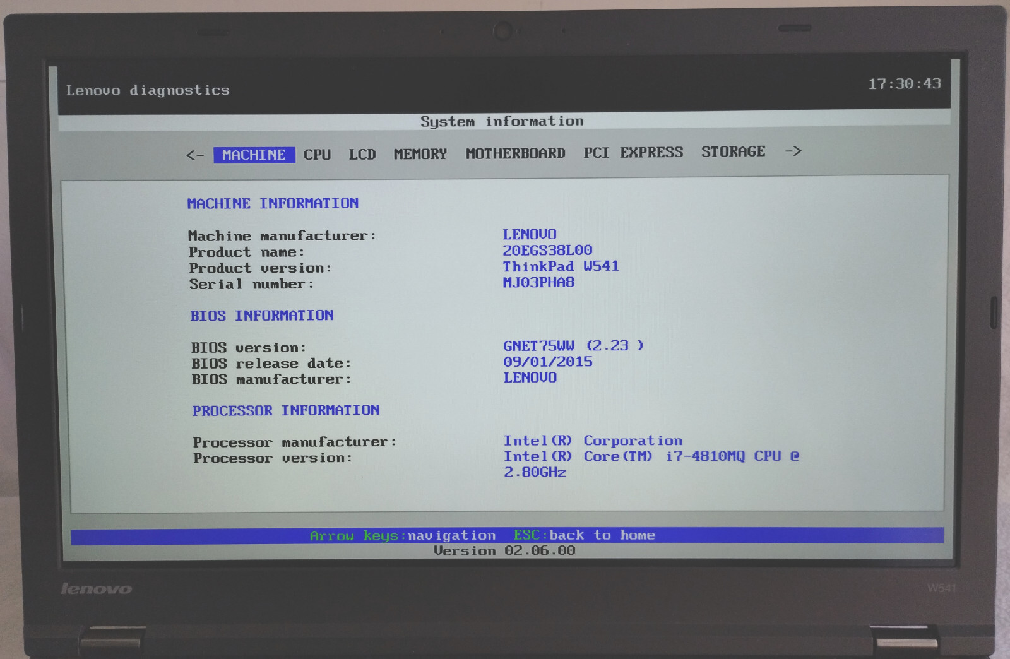
Task: Click the Processor version label
Action: click(x=273, y=458)
